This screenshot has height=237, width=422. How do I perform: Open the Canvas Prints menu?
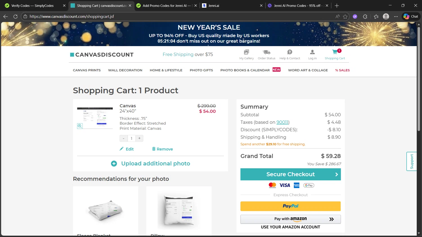[x=87, y=70]
